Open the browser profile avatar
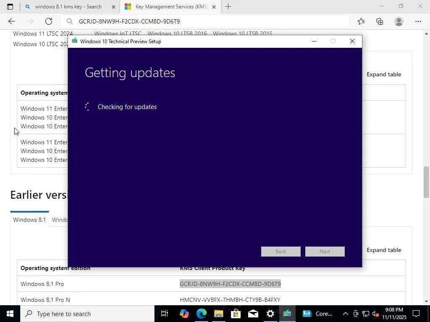Viewport: 430px width, 322px height. click(399, 21)
